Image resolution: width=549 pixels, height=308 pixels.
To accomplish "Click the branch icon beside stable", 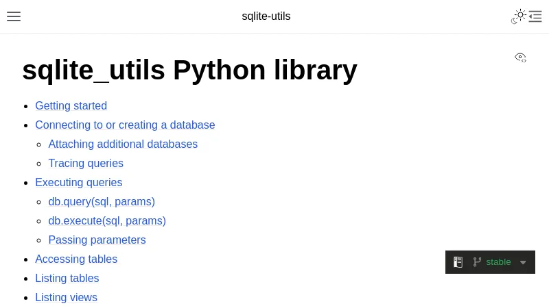I will click(x=477, y=262).
